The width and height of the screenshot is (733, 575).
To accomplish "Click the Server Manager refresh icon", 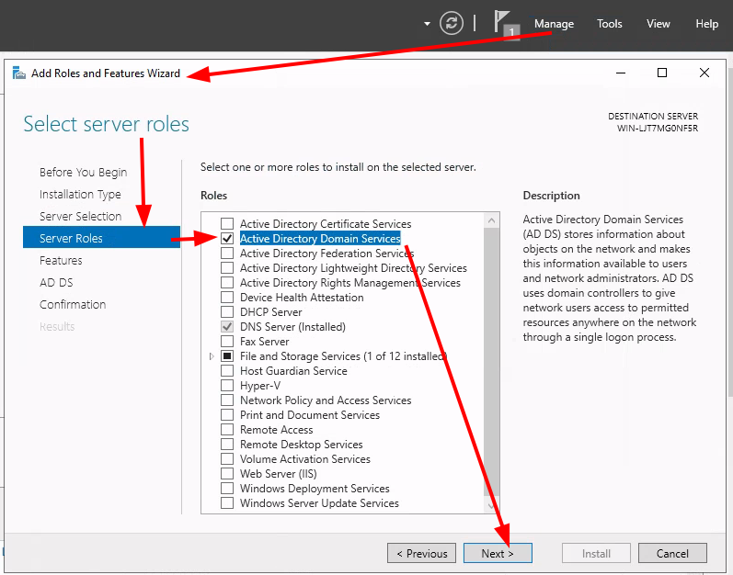I will 452,23.
